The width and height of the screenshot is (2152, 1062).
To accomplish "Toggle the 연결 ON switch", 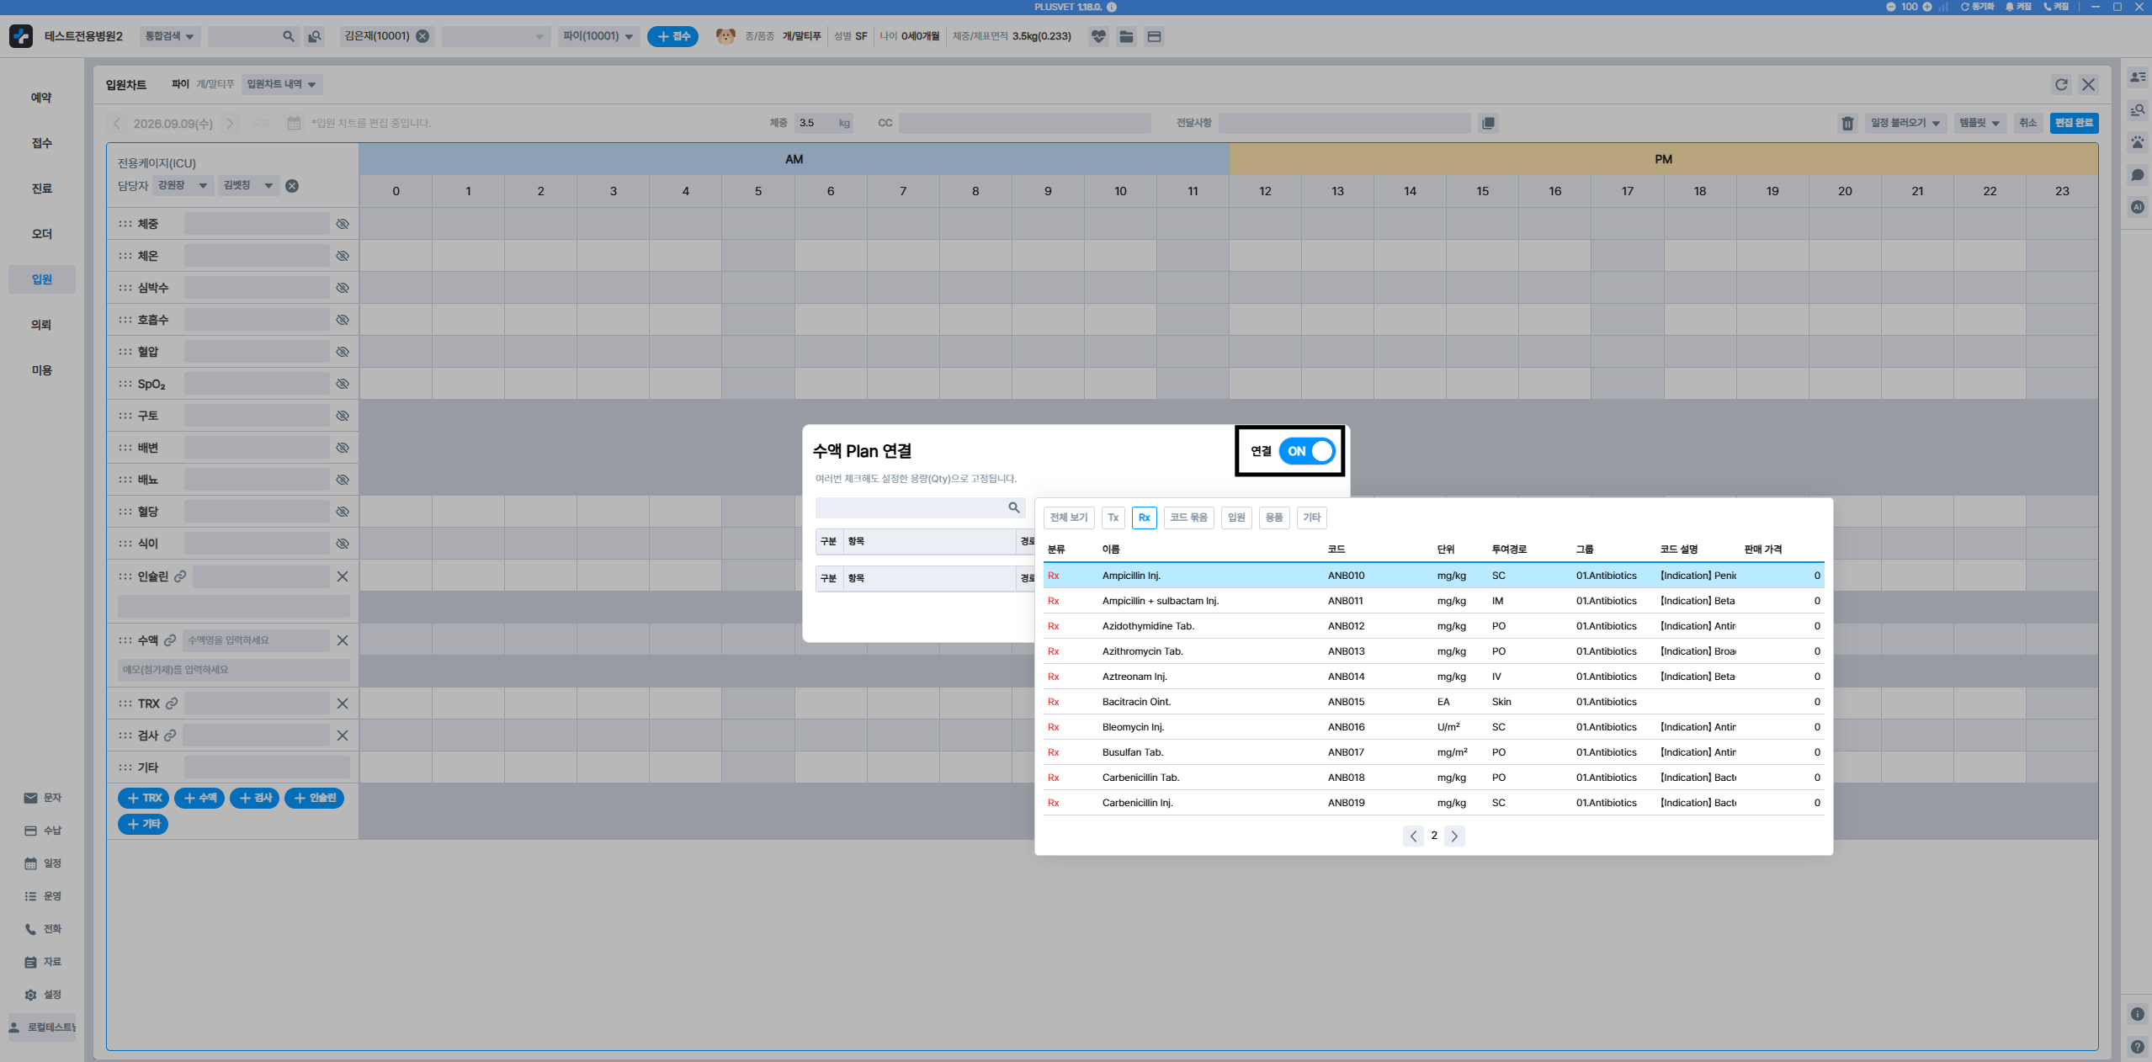I will [1306, 451].
